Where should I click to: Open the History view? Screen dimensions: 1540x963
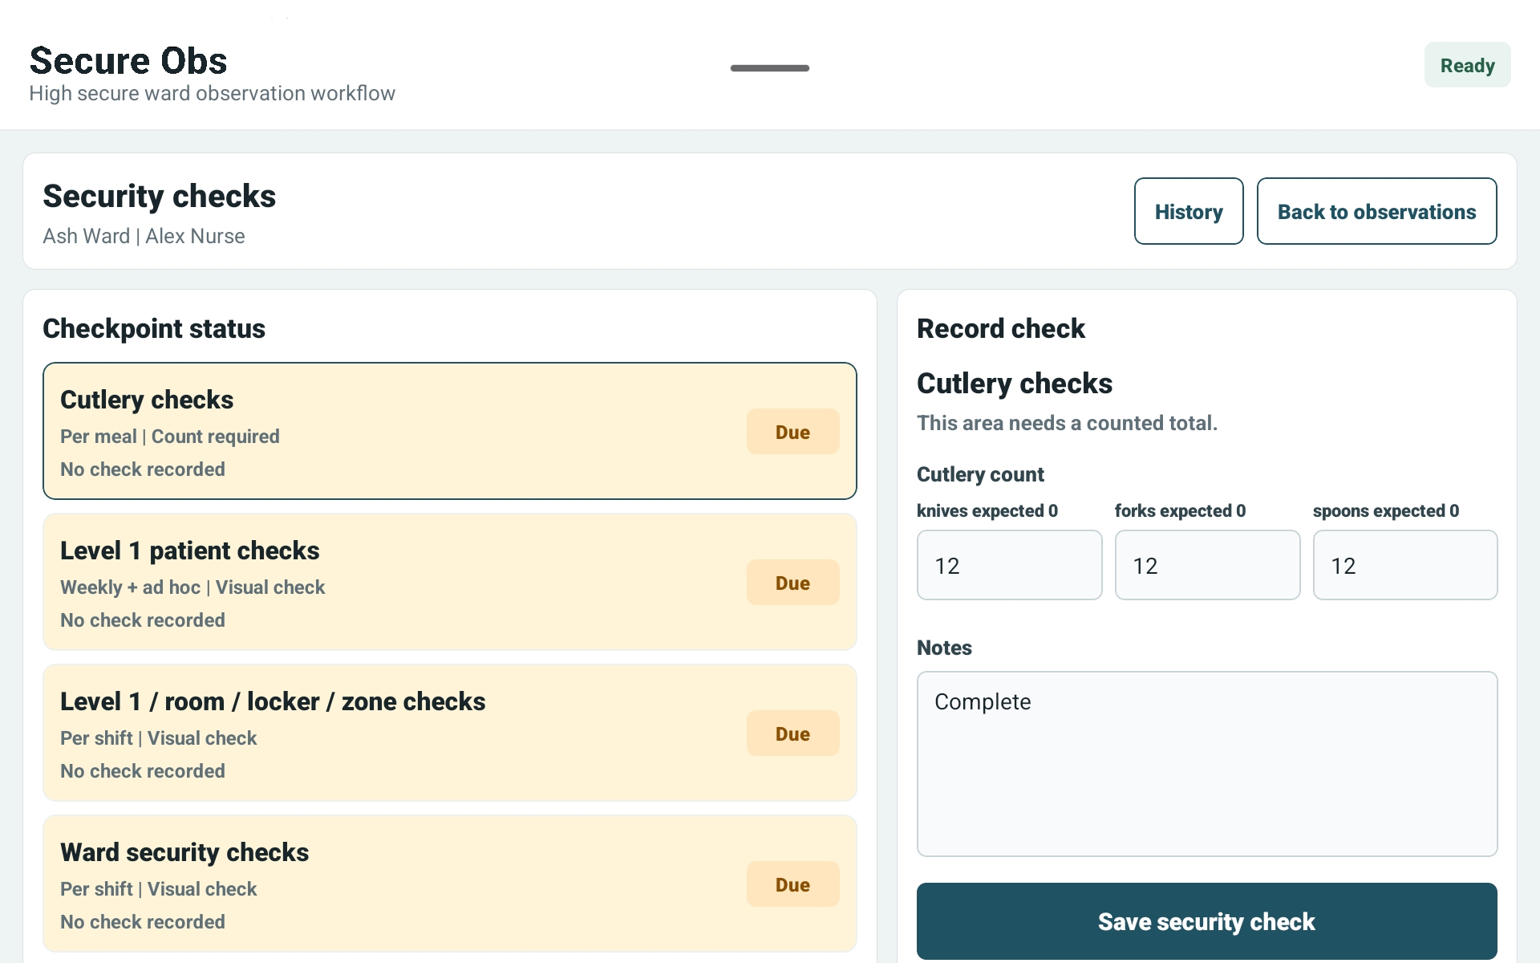(x=1189, y=211)
